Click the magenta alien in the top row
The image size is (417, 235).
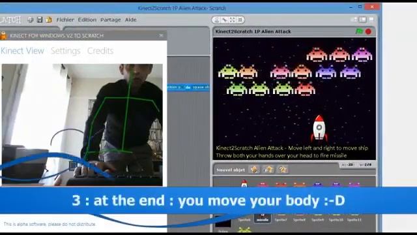click(362, 54)
